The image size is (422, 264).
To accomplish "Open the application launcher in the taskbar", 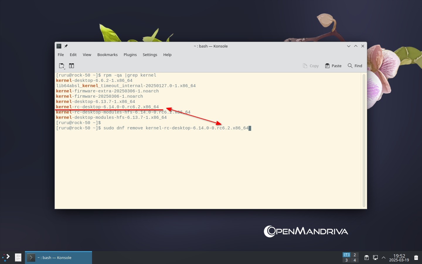I will 6,258.
